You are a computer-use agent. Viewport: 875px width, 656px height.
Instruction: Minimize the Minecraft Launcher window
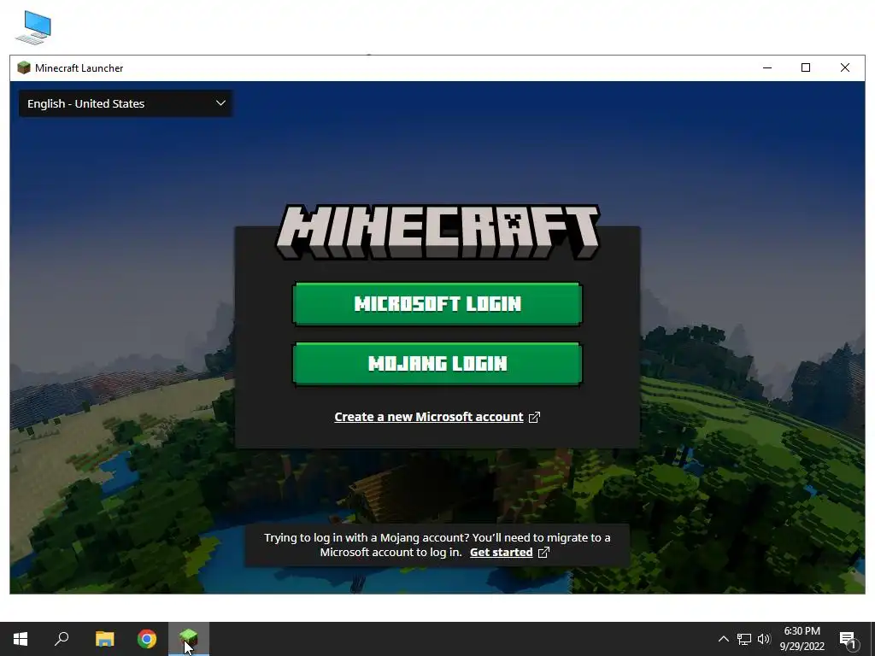[767, 68]
